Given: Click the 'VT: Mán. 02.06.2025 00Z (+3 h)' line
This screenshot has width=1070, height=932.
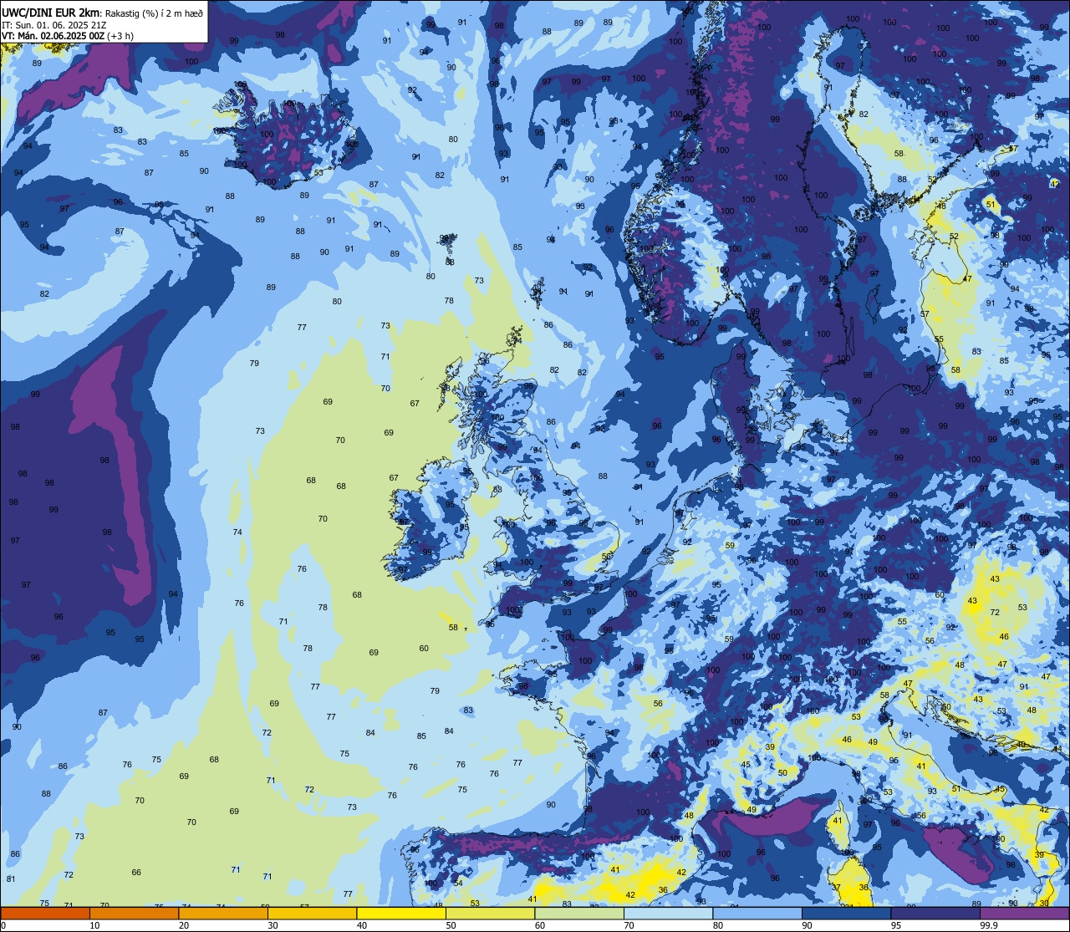Looking at the screenshot, I should (x=69, y=36).
